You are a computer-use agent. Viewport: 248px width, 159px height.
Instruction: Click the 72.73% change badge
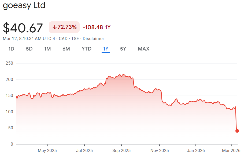[64, 27]
